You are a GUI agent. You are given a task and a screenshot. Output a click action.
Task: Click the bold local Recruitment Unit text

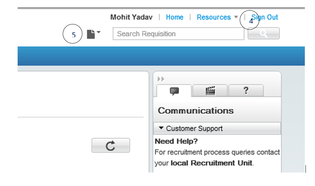click(x=211, y=163)
